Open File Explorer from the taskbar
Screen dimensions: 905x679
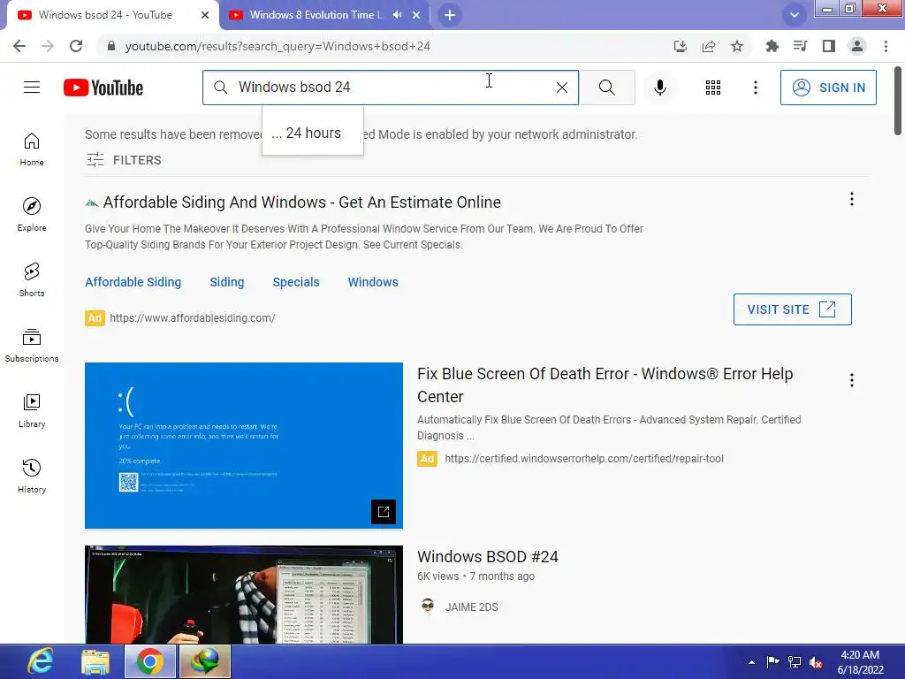pos(95,661)
